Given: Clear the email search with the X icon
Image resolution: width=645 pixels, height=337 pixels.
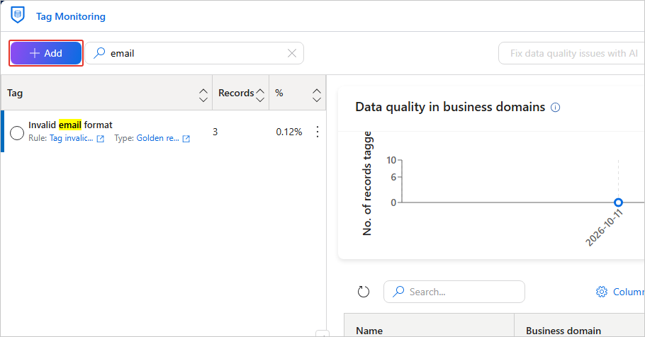Looking at the screenshot, I should [291, 53].
